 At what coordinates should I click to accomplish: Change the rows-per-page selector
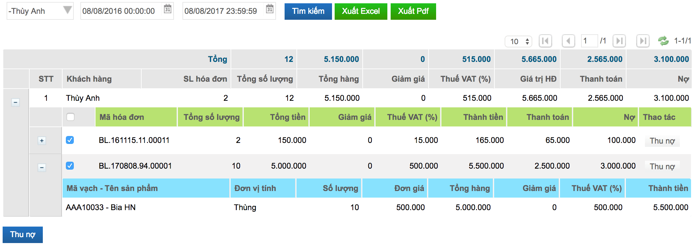518,41
